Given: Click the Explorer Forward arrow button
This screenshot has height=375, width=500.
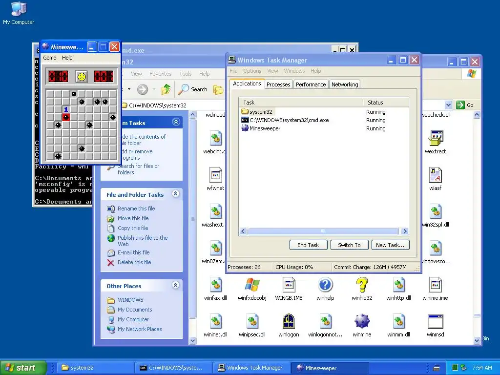Looking at the screenshot, I should [x=143, y=89].
